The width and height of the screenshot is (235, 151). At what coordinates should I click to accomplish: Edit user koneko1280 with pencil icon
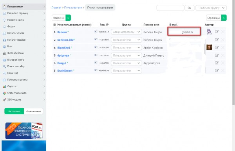tap(217, 40)
